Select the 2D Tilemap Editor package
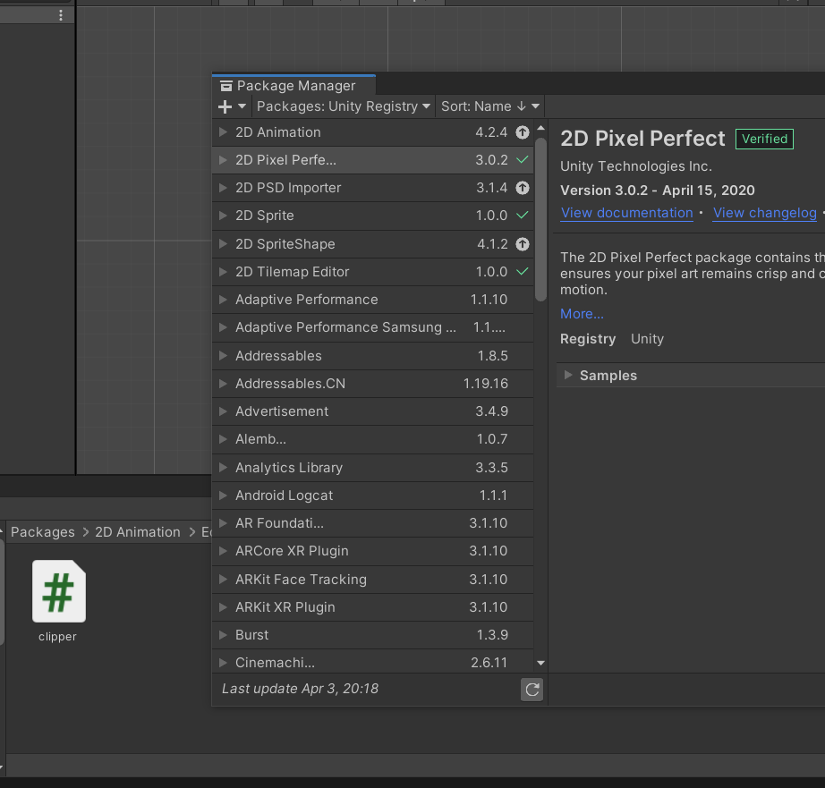The image size is (825, 788). coord(372,272)
